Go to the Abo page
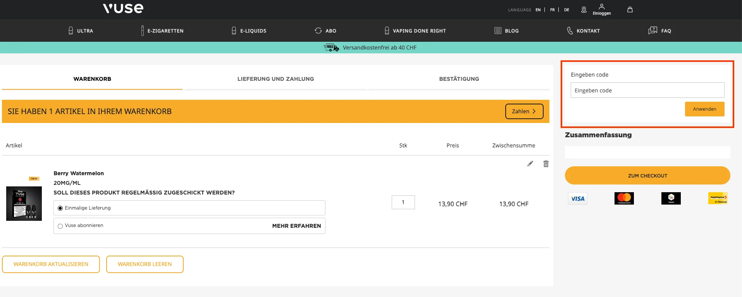Viewport: 742px width, 297px height. pyautogui.click(x=325, y=31)
